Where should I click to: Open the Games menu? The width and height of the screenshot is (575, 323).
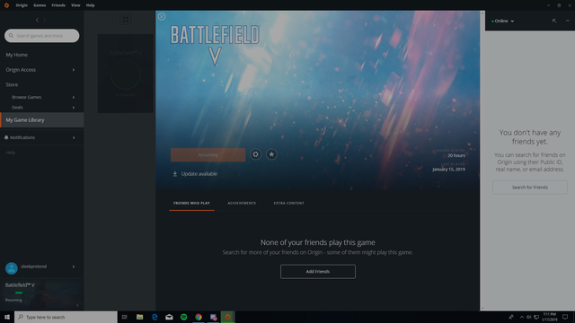pyautogui.click(x=40, y=5)
